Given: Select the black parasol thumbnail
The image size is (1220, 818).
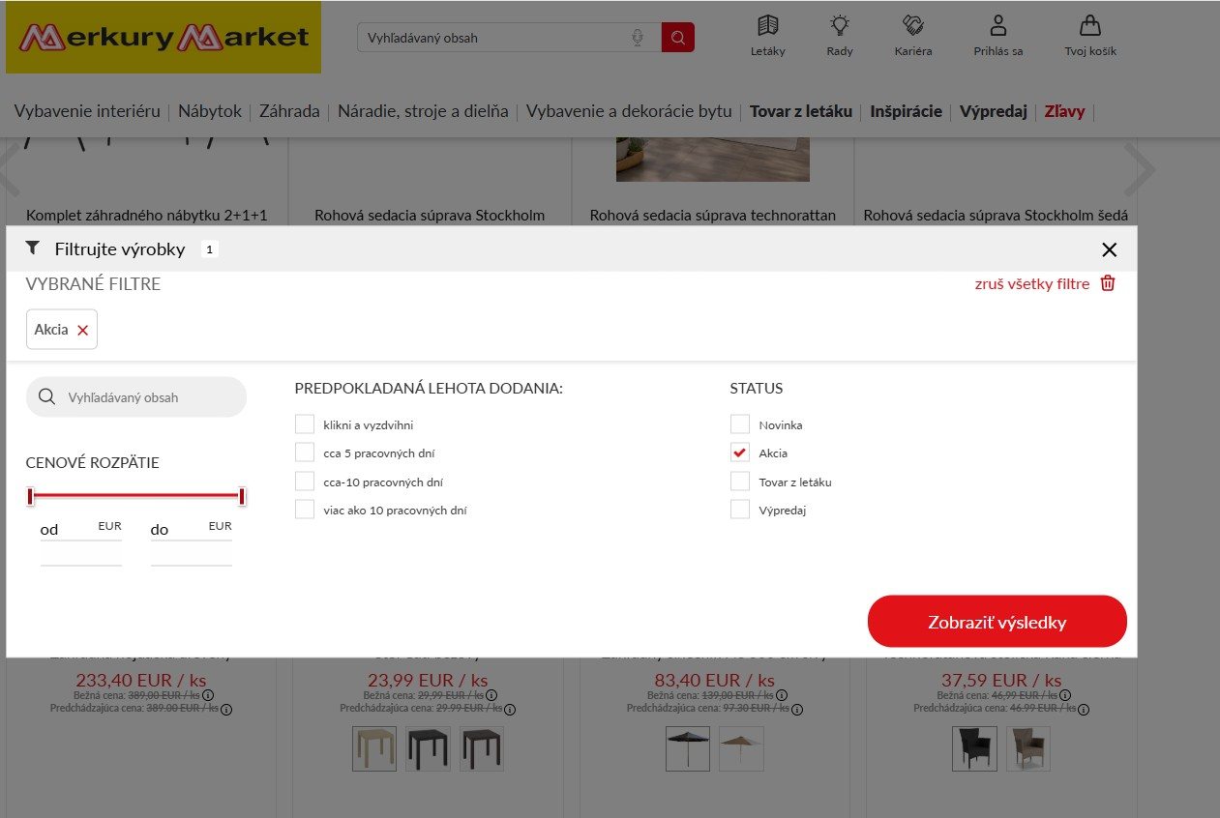Looking at the screenshot, I should [688, 748].
